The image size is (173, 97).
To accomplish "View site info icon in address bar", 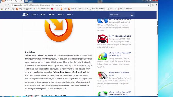I will (x=12, y=5).
